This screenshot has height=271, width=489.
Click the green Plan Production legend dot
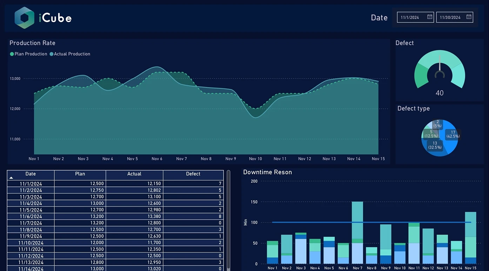coord(12,54)
